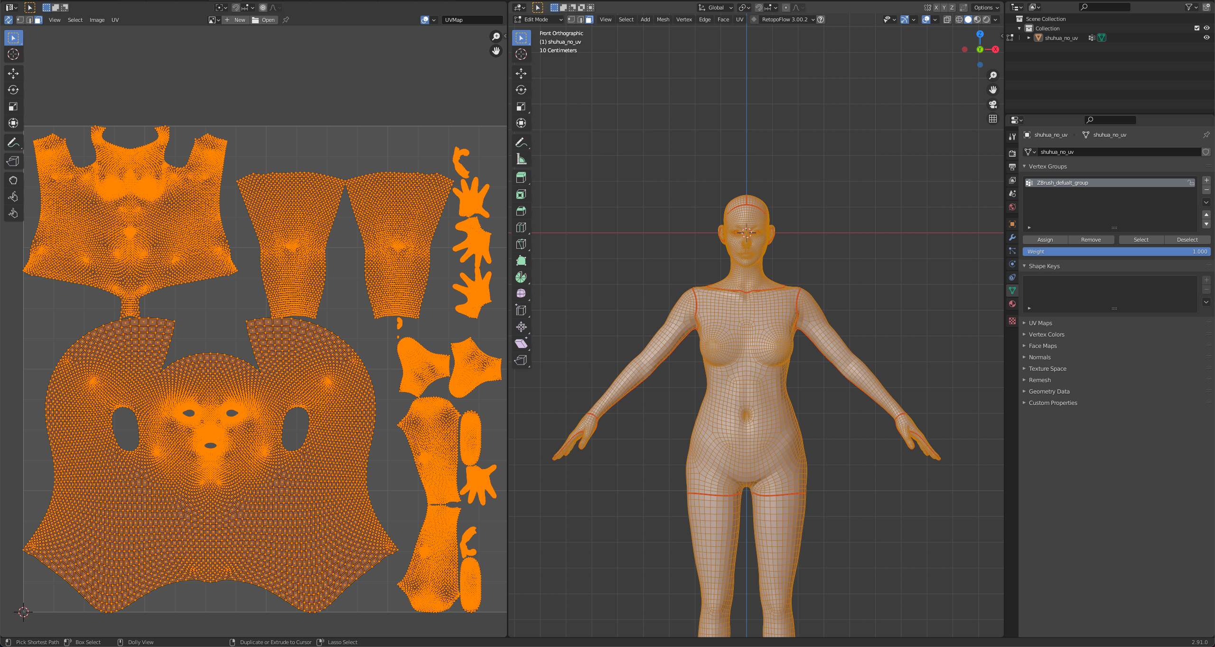Click the Assign vertex group button
1215x647 pixels.
[1045, 240]
